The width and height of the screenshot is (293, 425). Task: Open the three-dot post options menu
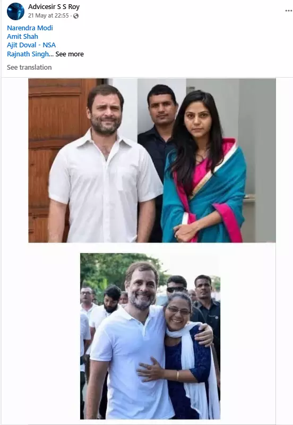click(x=288, y=11)
